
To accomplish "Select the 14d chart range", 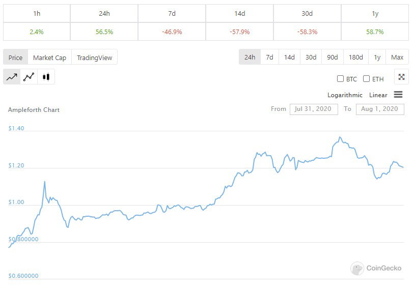I will pos(289,57).
